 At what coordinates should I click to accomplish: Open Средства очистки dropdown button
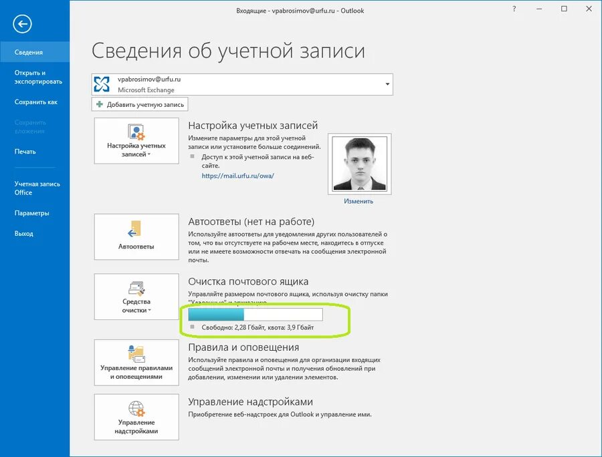tap(136, 297)
